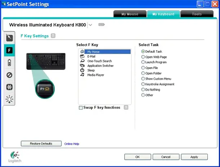Click the Cancel button

[x=166, y=157]
